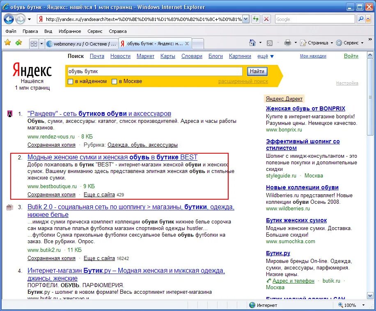Click the Рандеву result favicon icon
Image resolution: width=376 pixels, height=311 pixels.
(9, 114)
